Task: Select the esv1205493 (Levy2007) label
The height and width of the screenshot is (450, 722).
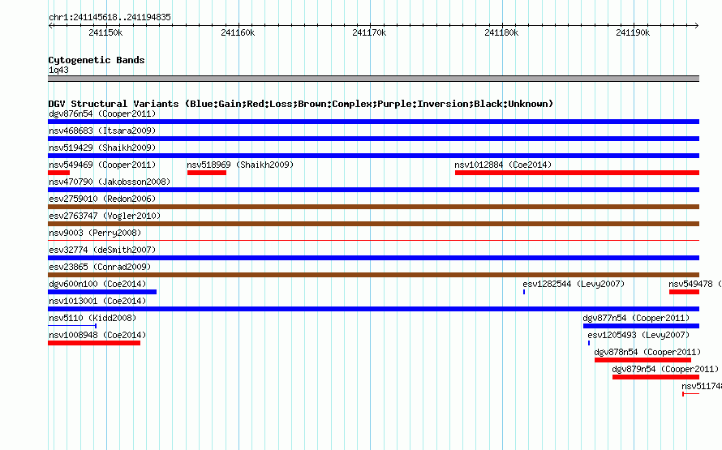Action: [x=638, y=335]
